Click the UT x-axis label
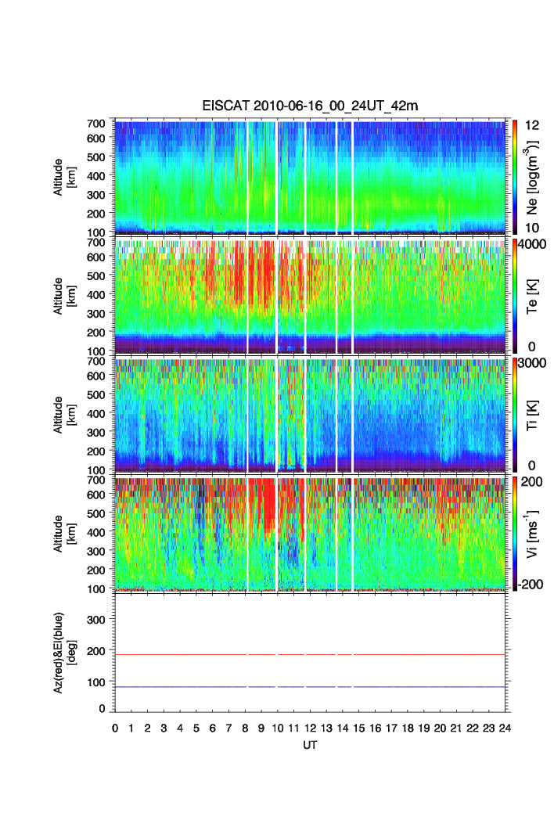 pyautogui.click(x=310, y=745)
